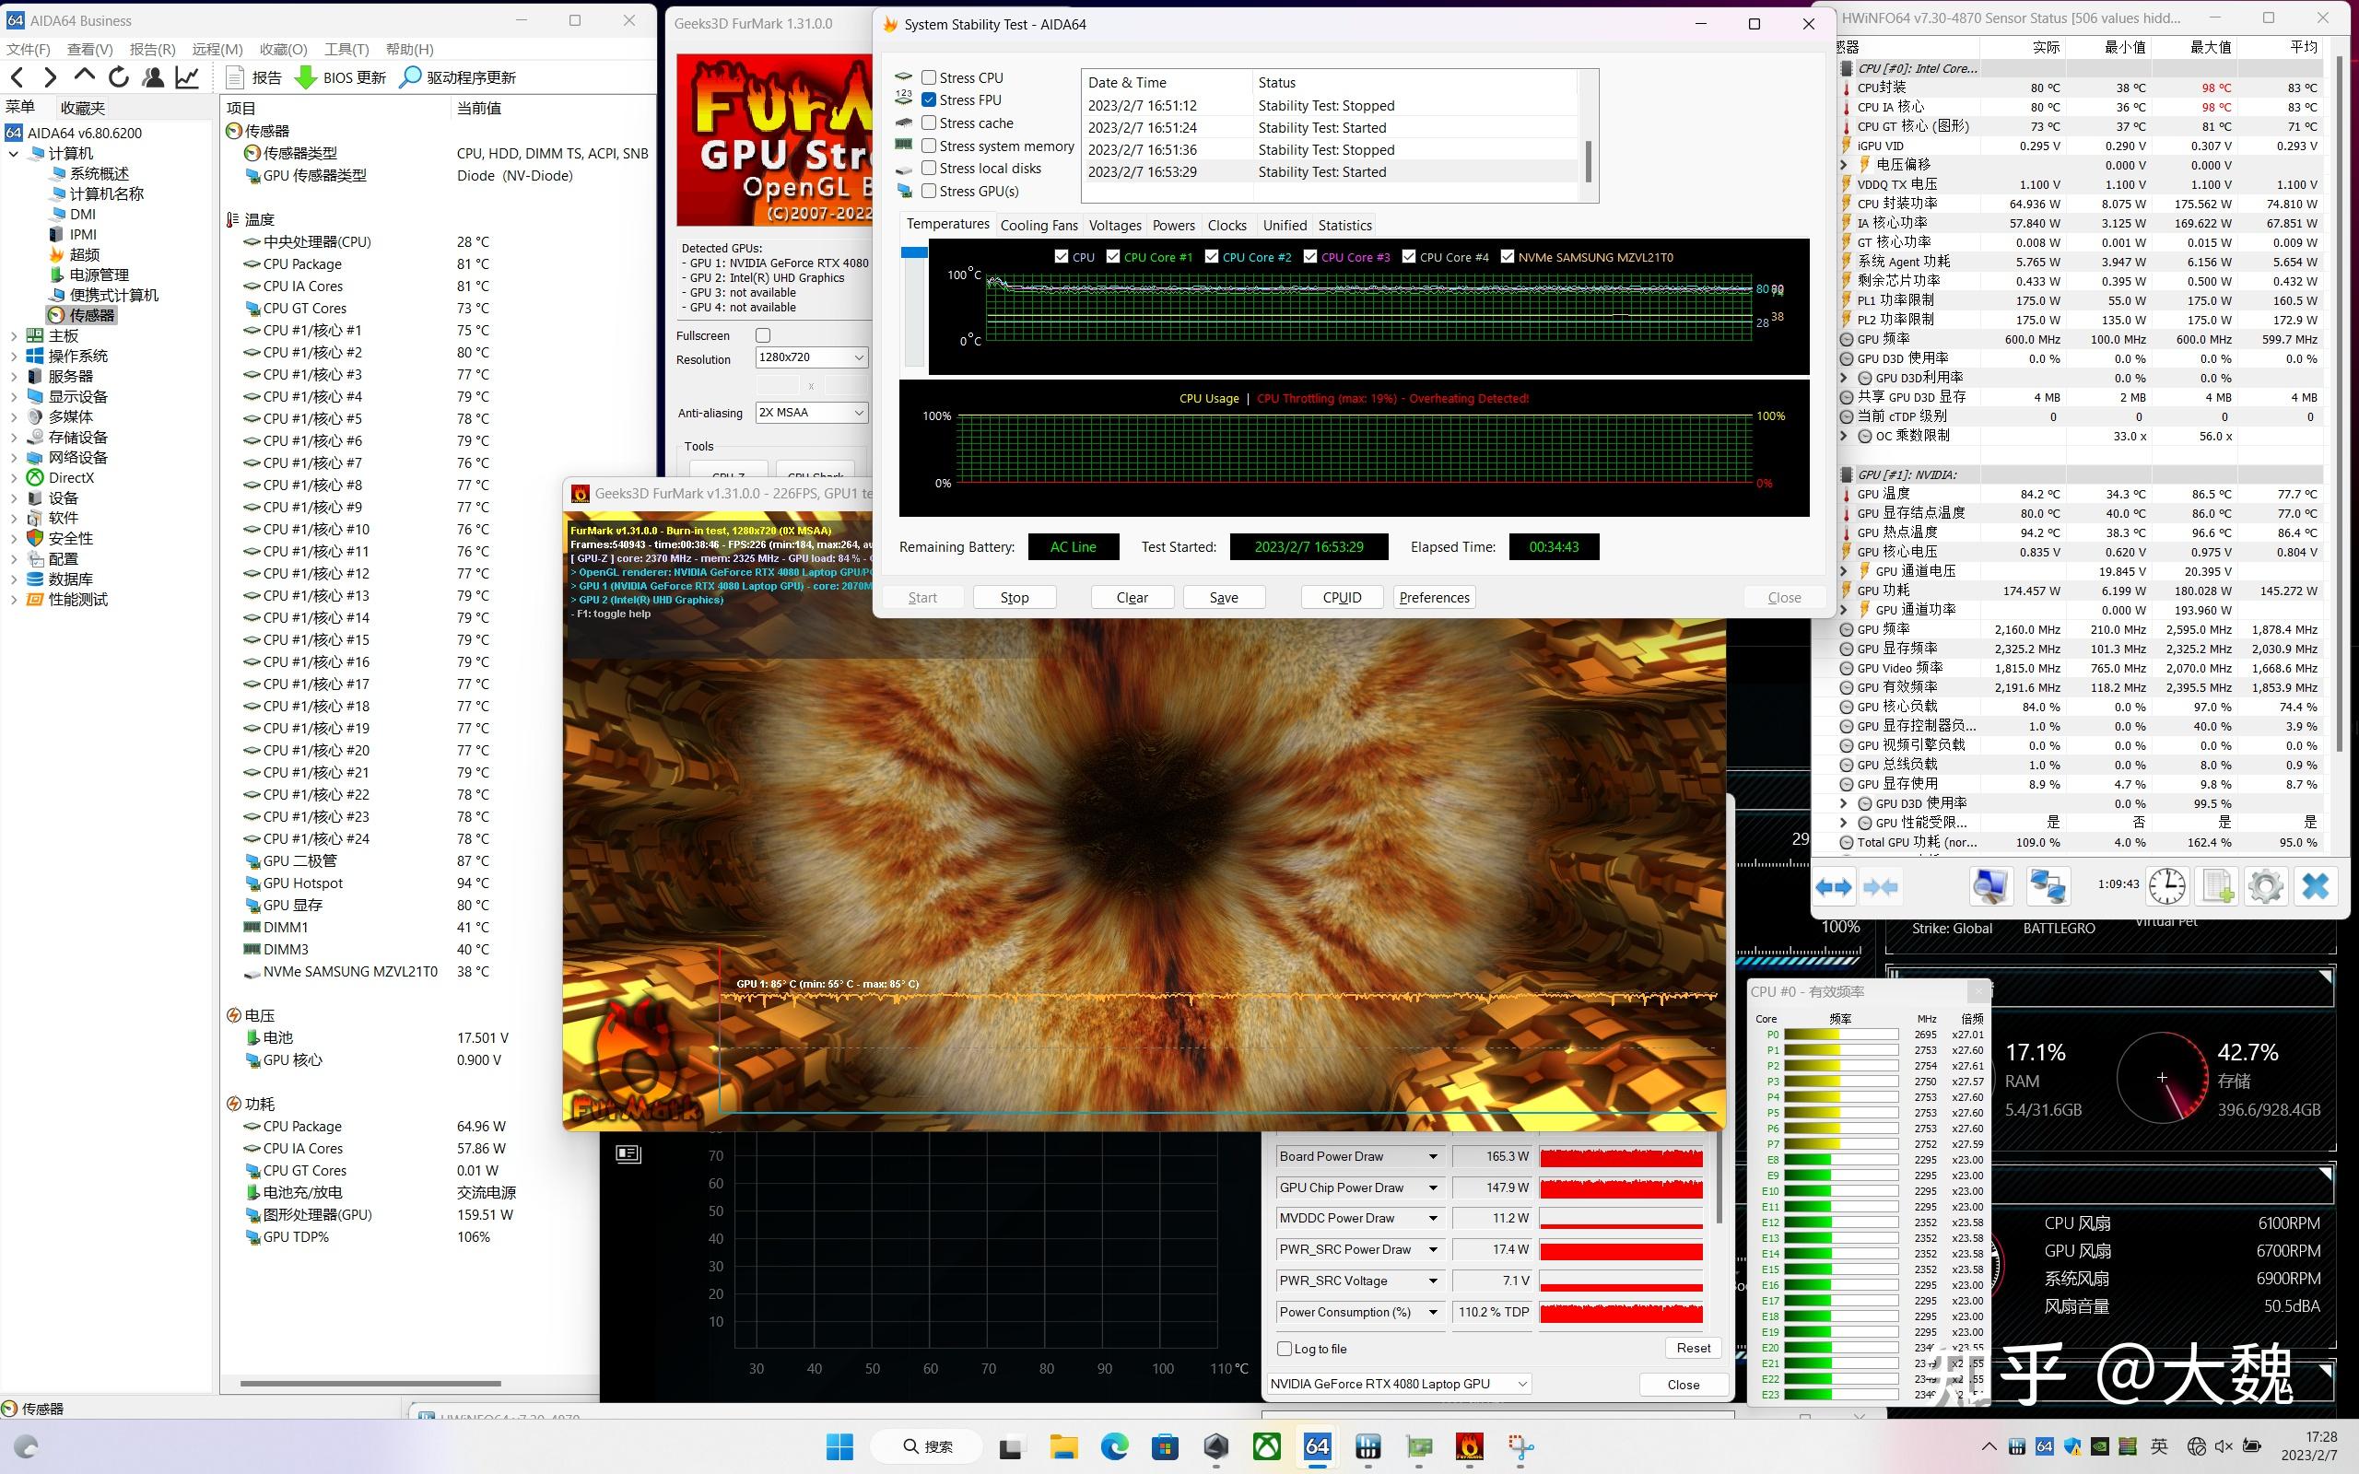2359x1474 pixels.
Task: Click the Stop button in AIDA64 stability test
Action: (1014, 596)
